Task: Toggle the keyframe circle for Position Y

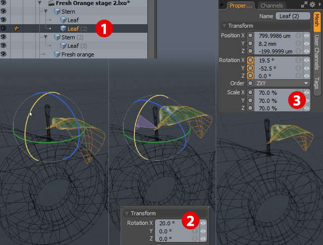Action: pyautogui.click(x=250, y=43)
